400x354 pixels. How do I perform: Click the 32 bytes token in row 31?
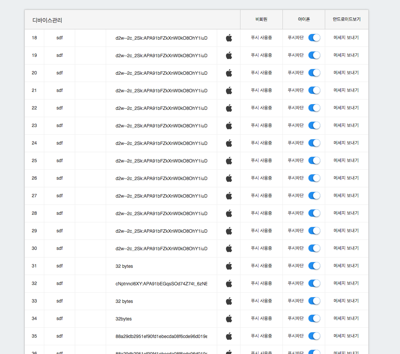[x=124, y=266]
